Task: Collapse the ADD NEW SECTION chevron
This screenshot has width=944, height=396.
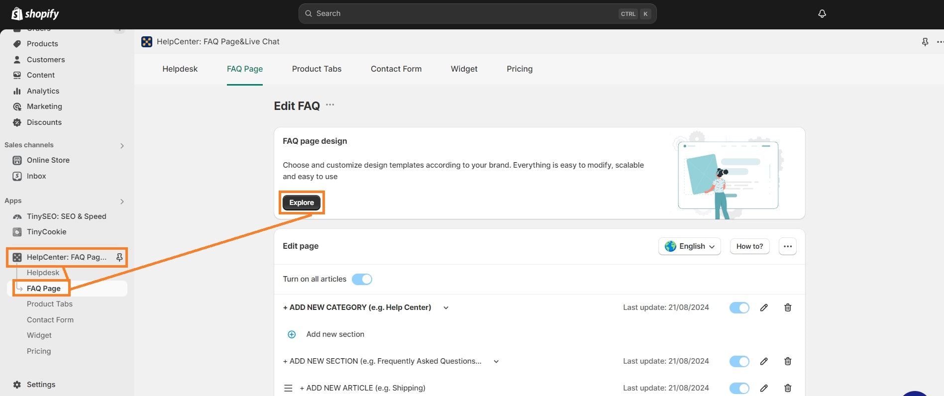Action: (496, 362)
